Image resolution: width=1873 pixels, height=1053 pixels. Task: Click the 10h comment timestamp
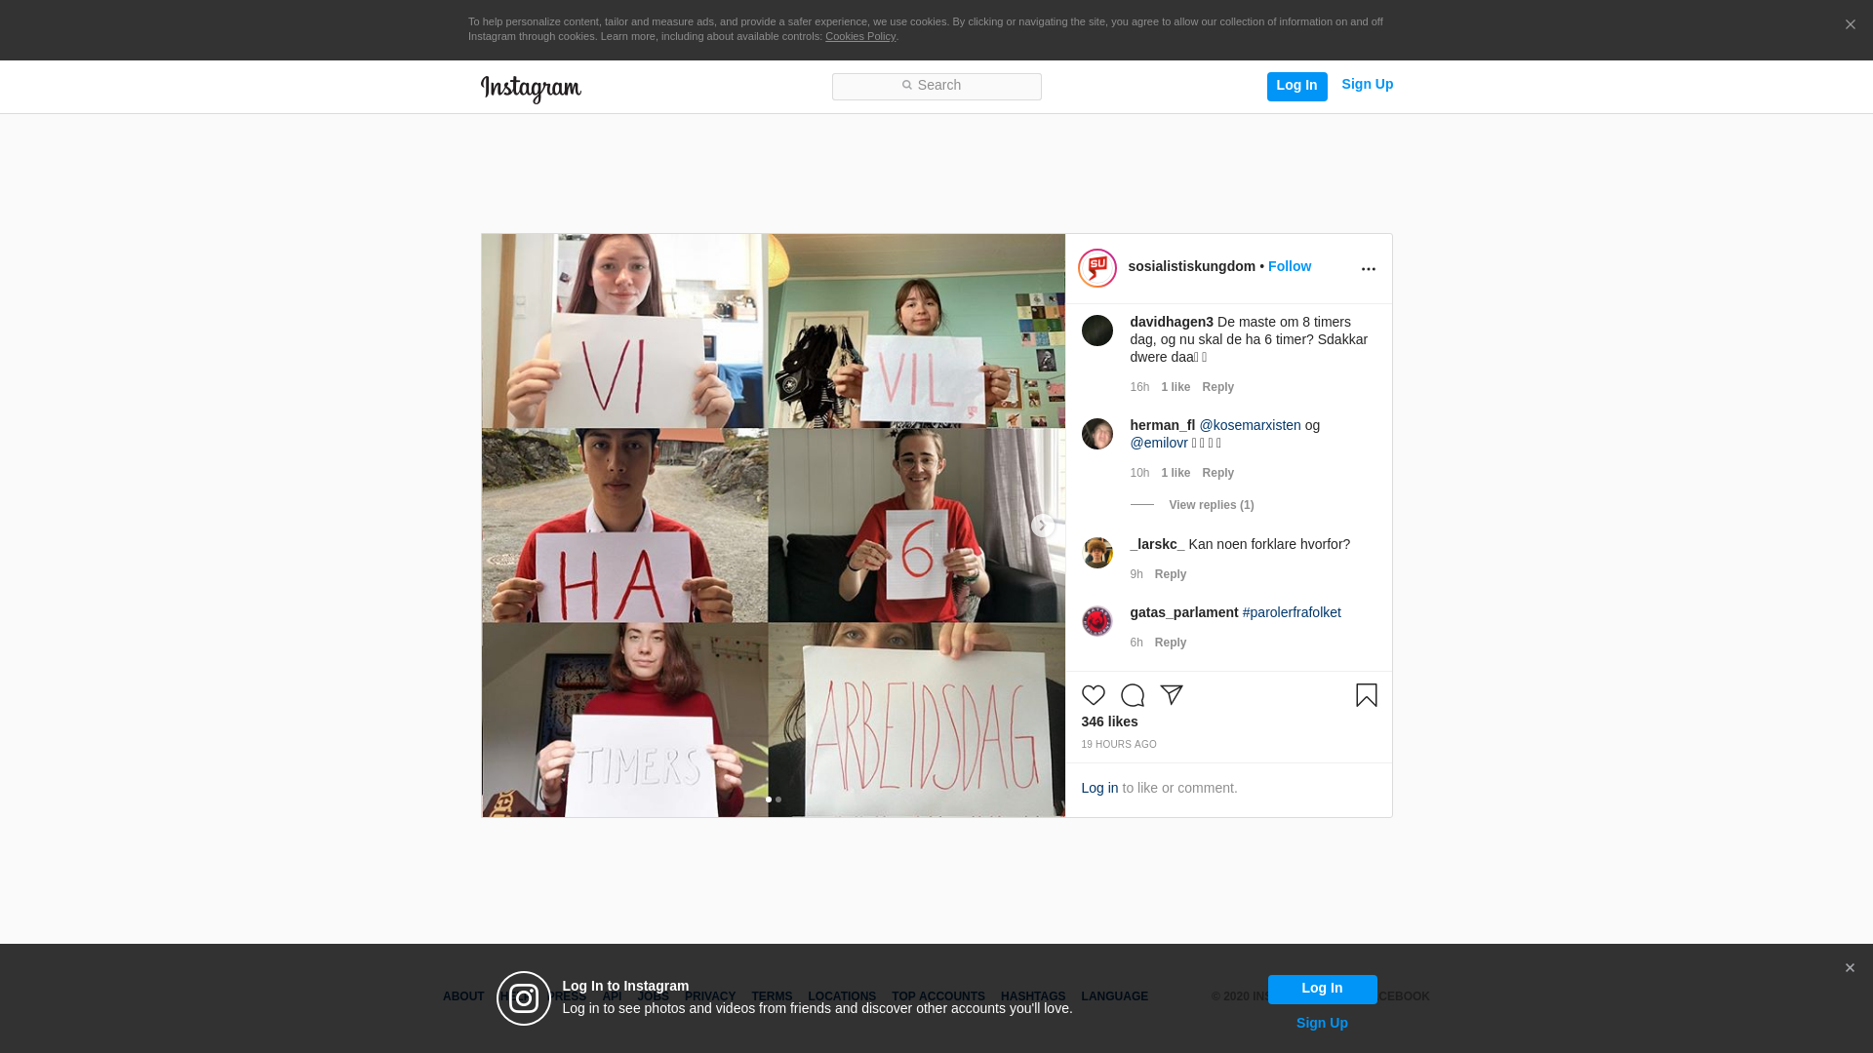[1139, 473]
